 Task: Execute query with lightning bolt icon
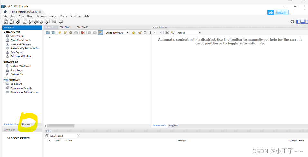[x=60, y=33]
